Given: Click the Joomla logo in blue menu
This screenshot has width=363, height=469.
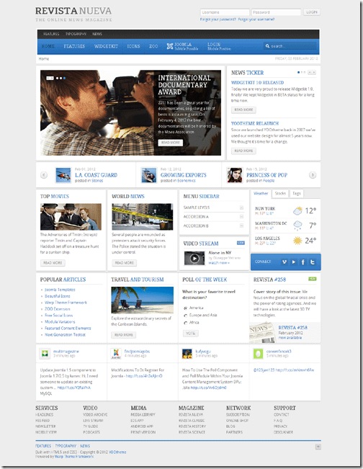Looking at the screenshot, I should (x=170, y=46).
